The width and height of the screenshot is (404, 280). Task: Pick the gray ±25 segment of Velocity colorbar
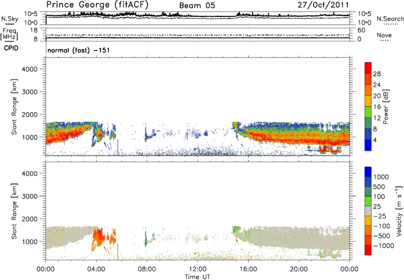pos(368,211)
